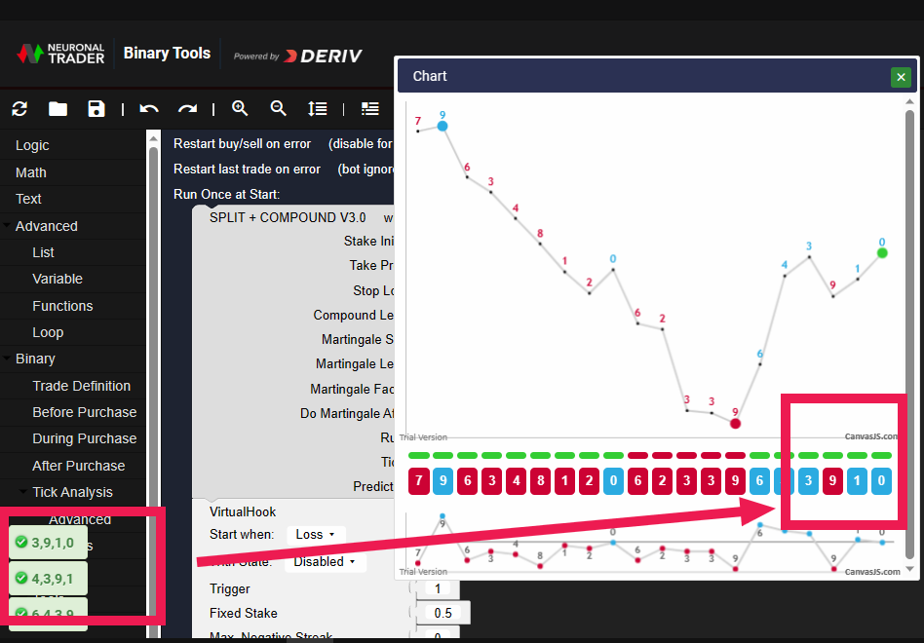924x643 pixels.
Task: Visit the CanvasJS.com watermark link
Action: 872,435
